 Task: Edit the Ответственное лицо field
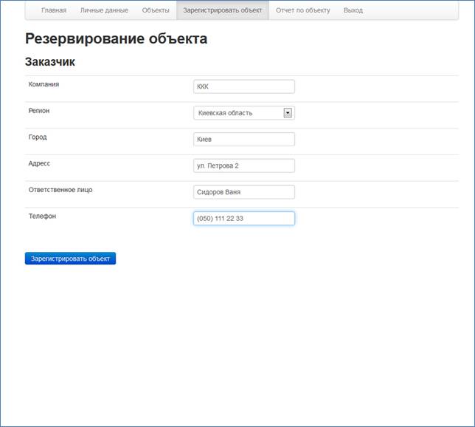(x=244, y=192)
